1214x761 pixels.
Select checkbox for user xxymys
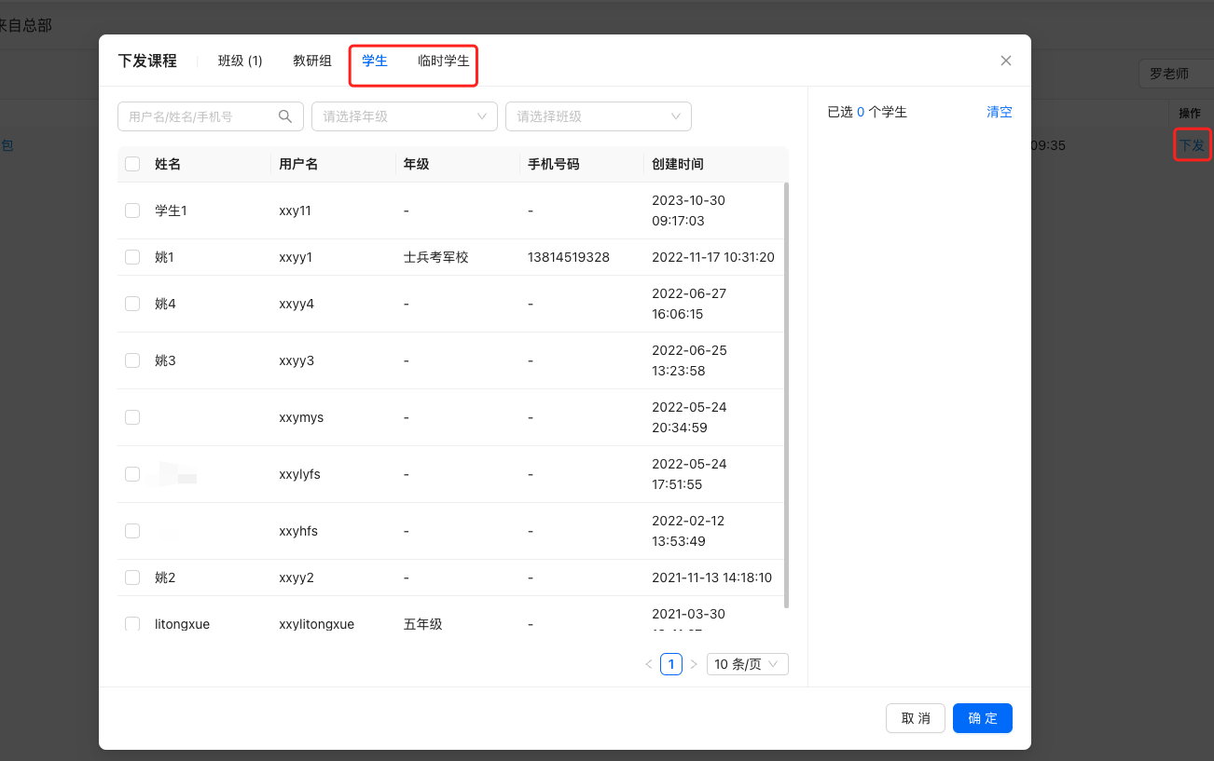tap(132, 417)
